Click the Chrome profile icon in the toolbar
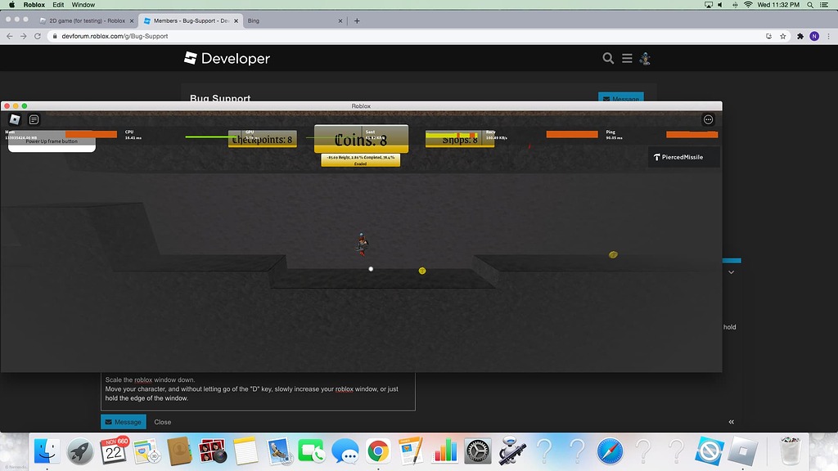Screen dimensions: 838x471 point(814,36)
